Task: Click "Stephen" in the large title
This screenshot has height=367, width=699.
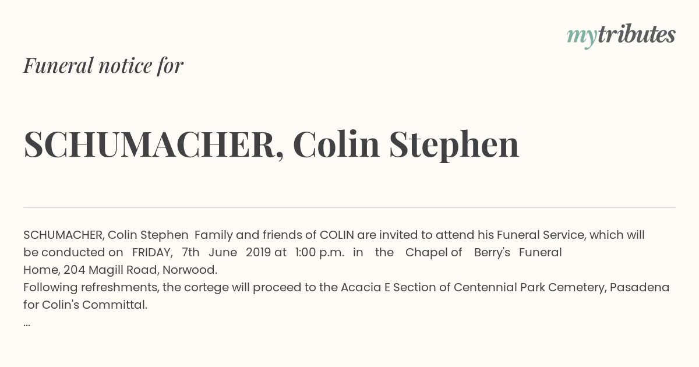Action: click(454, 146)
